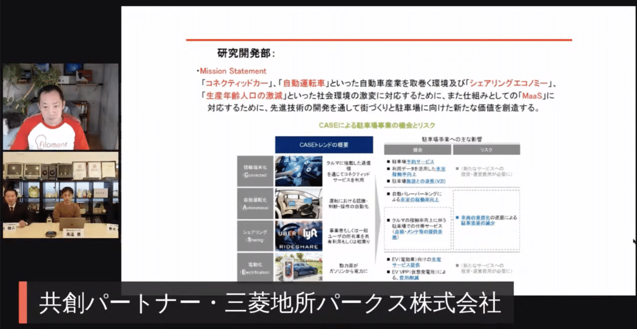
Task: Click the gray リスク column header
Action: [486, 150]
